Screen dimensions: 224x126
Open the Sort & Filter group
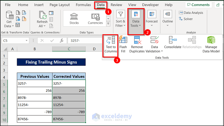point(120,19)
